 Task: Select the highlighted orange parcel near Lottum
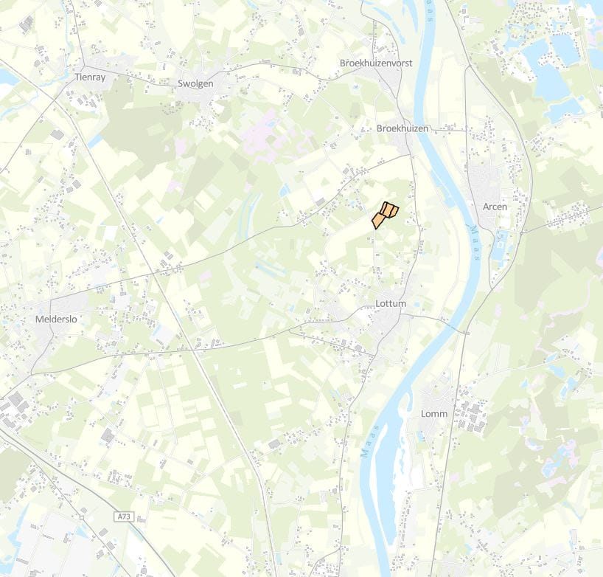pos(384,215)
